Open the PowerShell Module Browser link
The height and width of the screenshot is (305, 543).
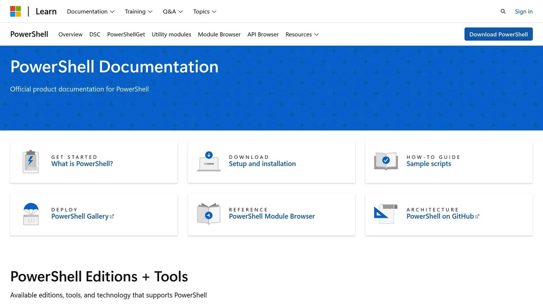(272, 216)
